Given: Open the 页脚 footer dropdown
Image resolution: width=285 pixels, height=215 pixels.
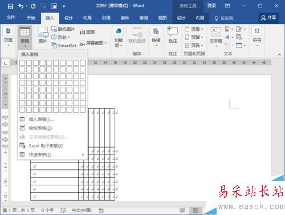Looking at the screenshot, I should coord(194,37).
